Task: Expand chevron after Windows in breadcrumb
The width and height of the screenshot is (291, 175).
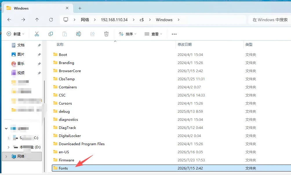Action: 179,20
